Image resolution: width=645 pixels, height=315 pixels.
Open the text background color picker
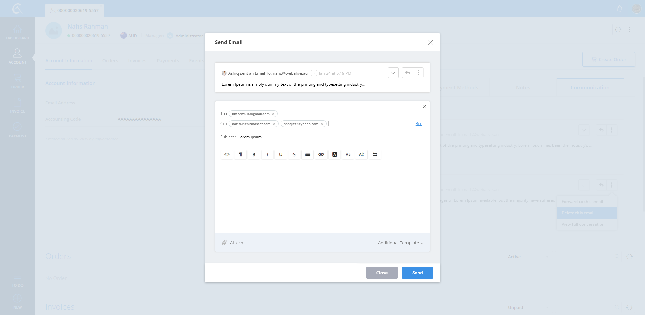[x=334, y=155]
